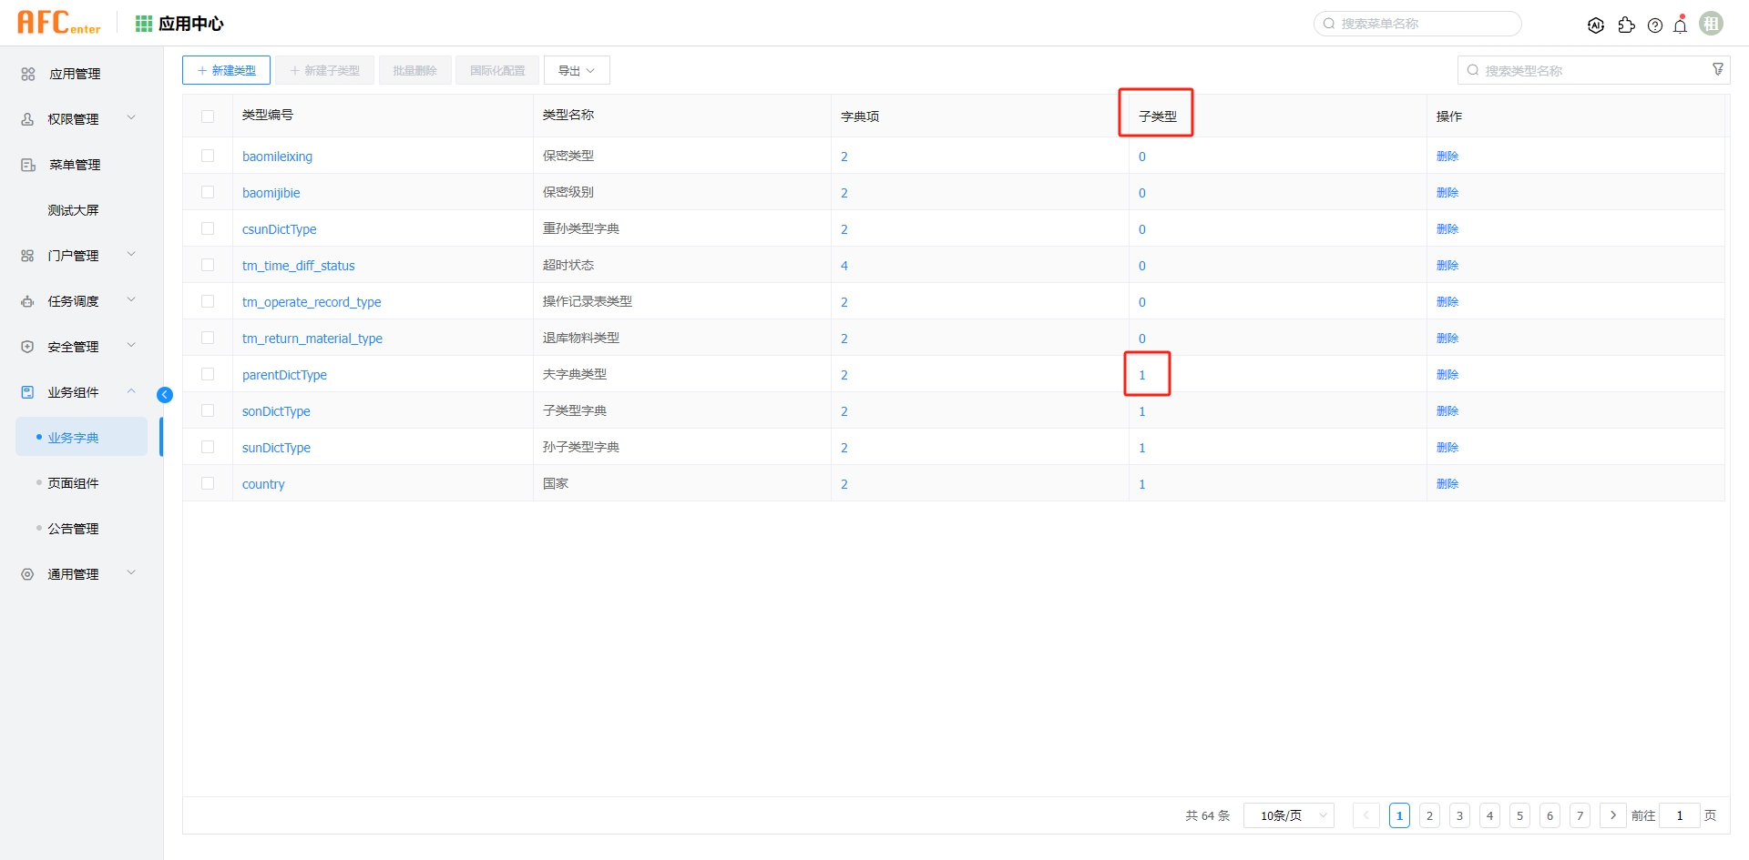
Task: Open the AI assistant icon in header
Action: click(x=1595, y=25)
